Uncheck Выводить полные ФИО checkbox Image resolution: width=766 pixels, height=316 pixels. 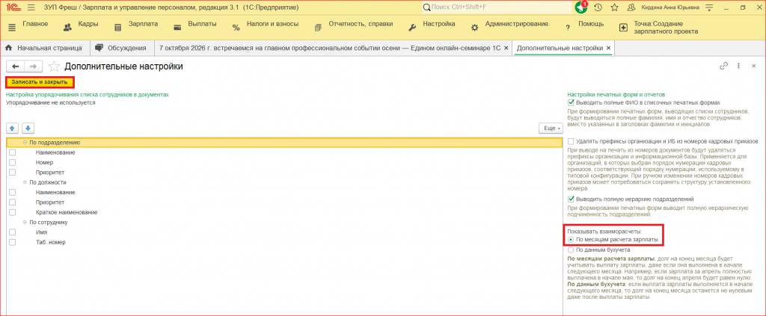(571, 103)
